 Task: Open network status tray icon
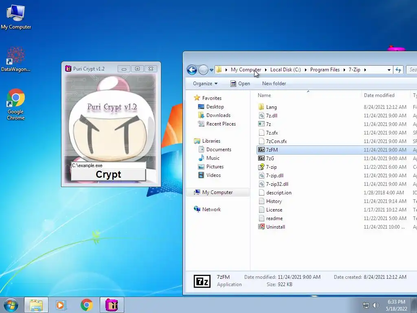pyautogui.click(x=366, y=305)
